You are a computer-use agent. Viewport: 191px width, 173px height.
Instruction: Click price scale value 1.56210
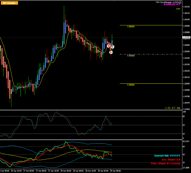(x=186, y=13)
